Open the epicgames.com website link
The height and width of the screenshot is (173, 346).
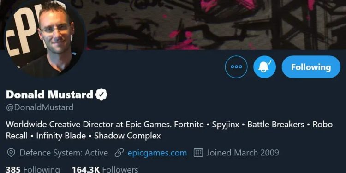pyautogui.click(x=157, y=153)
